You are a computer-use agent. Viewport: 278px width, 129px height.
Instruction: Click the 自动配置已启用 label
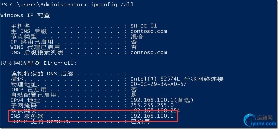[x=33, y=95]
